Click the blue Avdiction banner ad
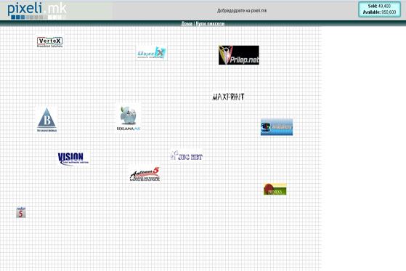This screenshot has width=406, height=271. pyautogui.click(x=277, y=127)
